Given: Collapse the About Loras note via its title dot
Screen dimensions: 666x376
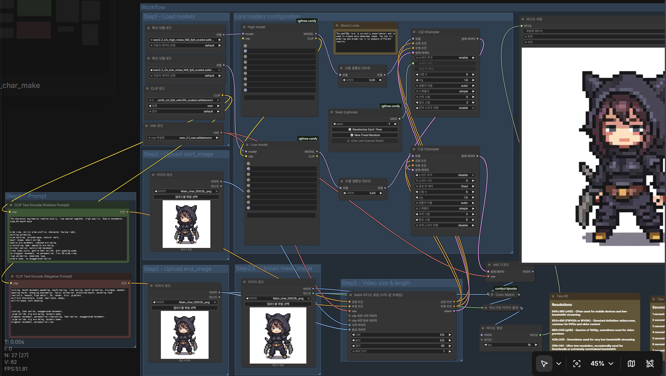Looking at the screenshot, I should [337, 25].
